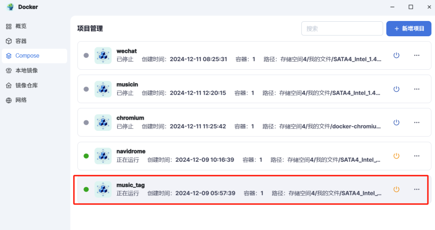Click the creation time 2024-12-09 05:57:39
This screenshot has width=435, height=230.
click(205, 193)
